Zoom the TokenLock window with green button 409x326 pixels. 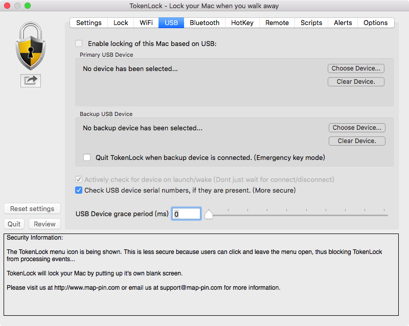(x=28, y=6)
